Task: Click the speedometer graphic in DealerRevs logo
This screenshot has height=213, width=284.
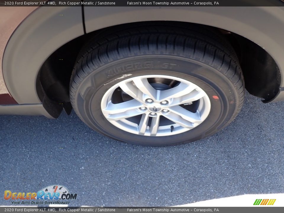Action: (56, 190)
